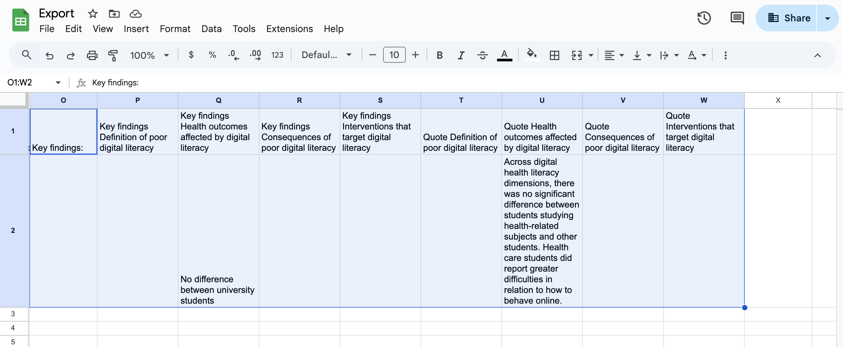This screenshot has width=843, height=347.
Task: Click the Share button
Action: click(789, 18)
